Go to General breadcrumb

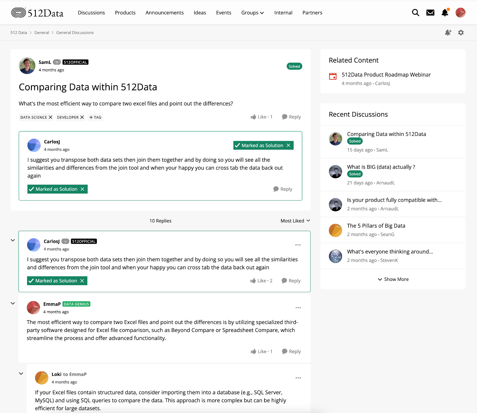41,32
